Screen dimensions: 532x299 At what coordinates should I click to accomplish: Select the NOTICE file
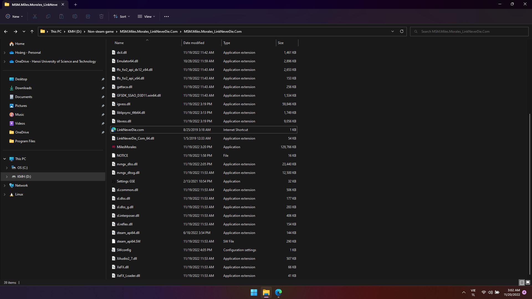204,156
